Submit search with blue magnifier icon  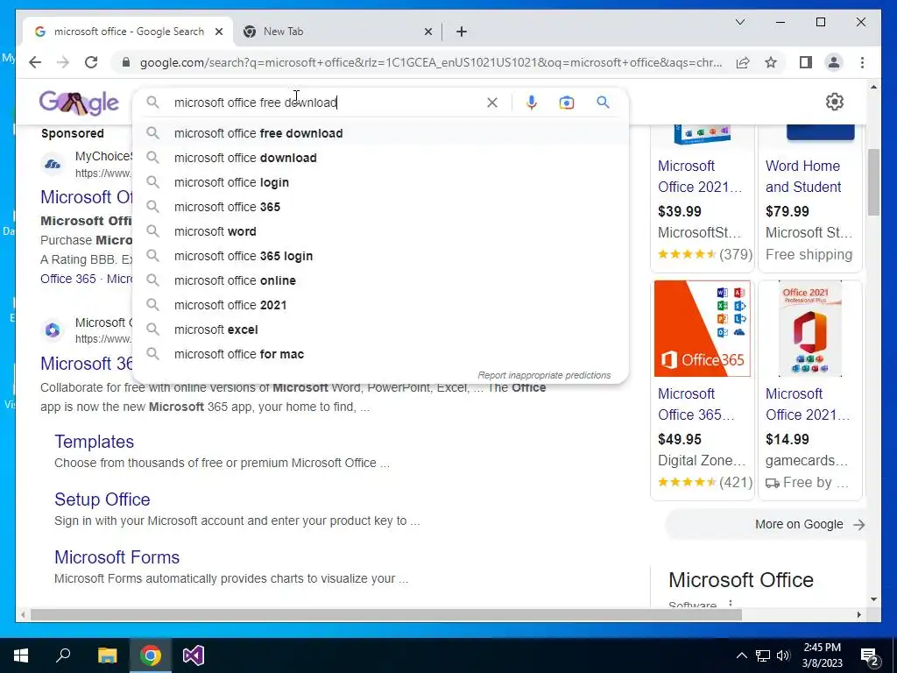coord(603,103)
